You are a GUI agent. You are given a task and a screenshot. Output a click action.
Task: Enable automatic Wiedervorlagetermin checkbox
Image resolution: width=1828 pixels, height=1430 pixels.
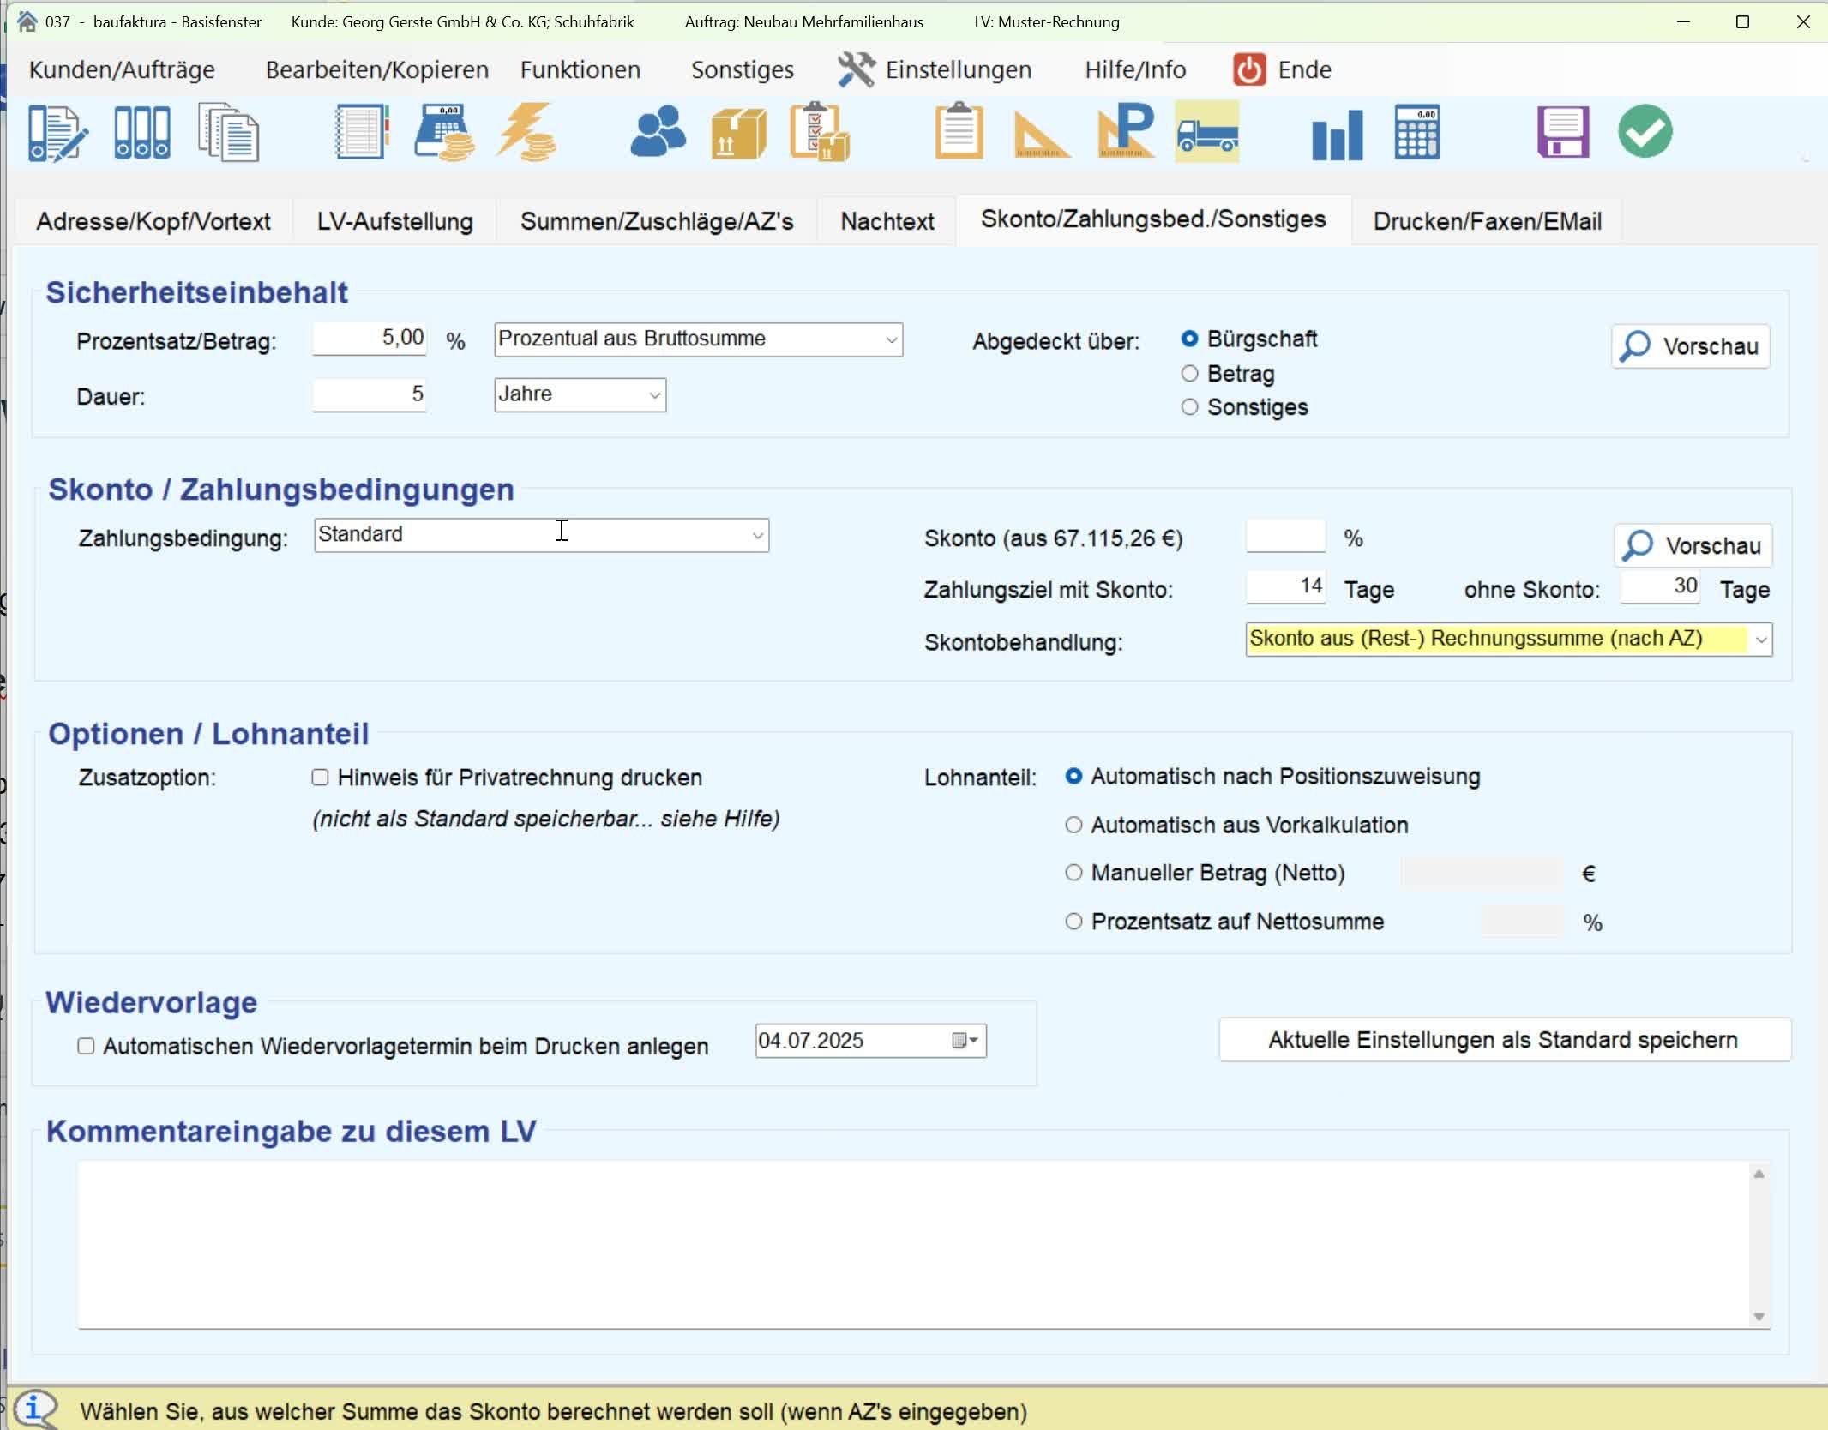[x=86, y=1046]
